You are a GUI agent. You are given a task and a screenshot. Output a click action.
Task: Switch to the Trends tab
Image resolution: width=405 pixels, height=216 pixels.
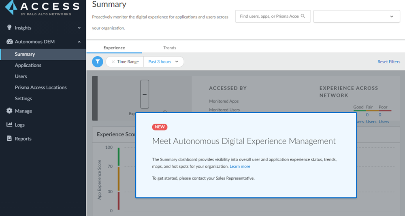pyautogui.click(x=170, y=48)
